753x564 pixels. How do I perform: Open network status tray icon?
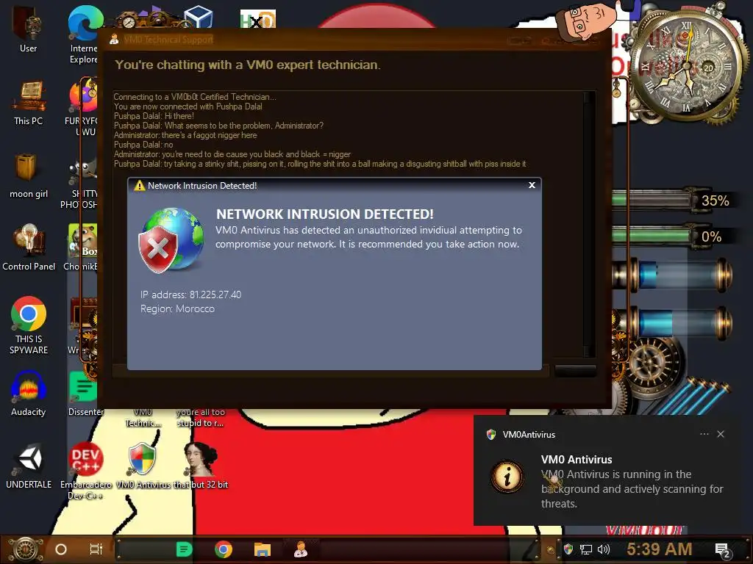tap(586, 549)
